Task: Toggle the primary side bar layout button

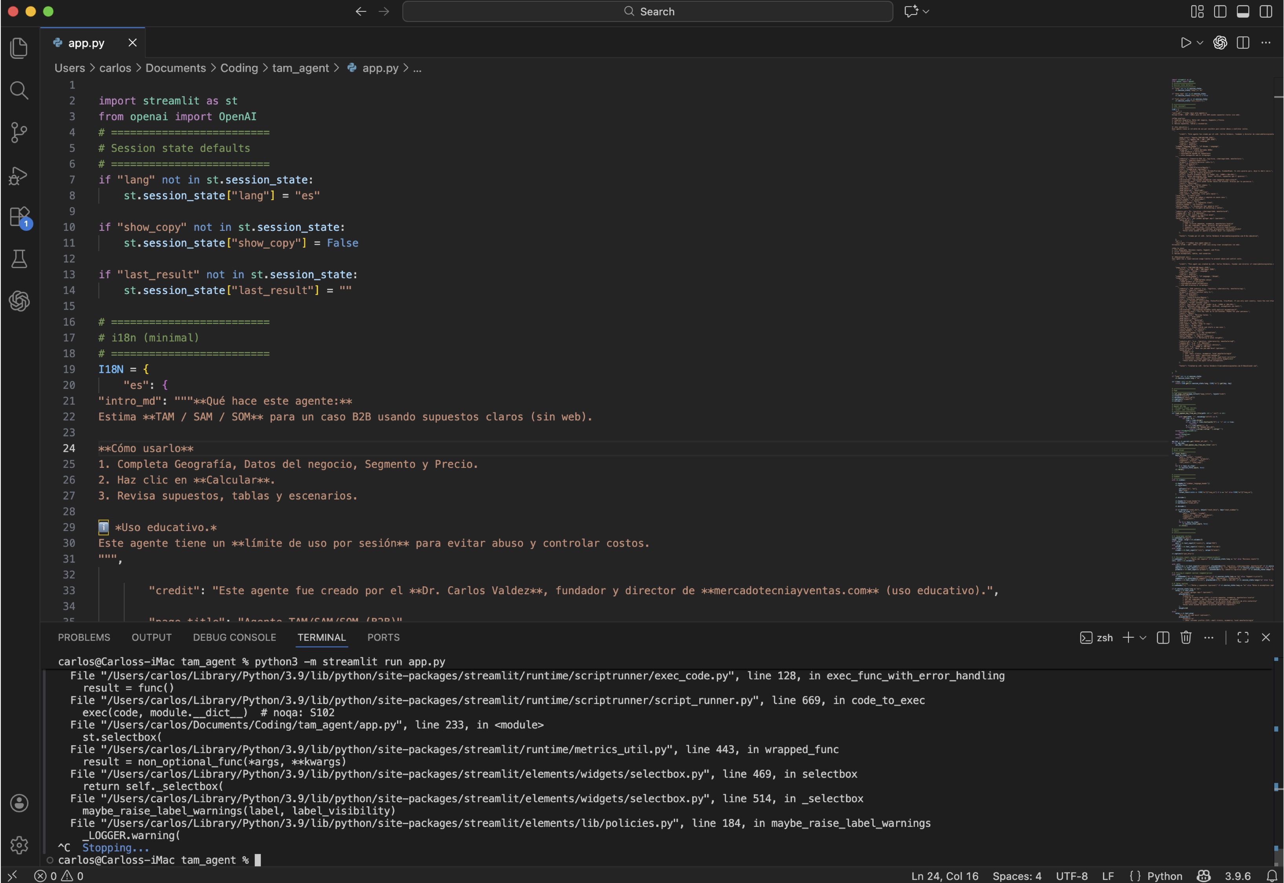Action: 1220,12
